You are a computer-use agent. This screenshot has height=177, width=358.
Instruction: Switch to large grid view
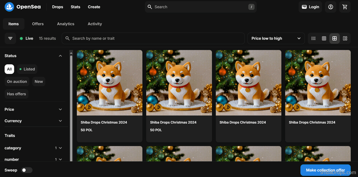(x=334, y=38)
